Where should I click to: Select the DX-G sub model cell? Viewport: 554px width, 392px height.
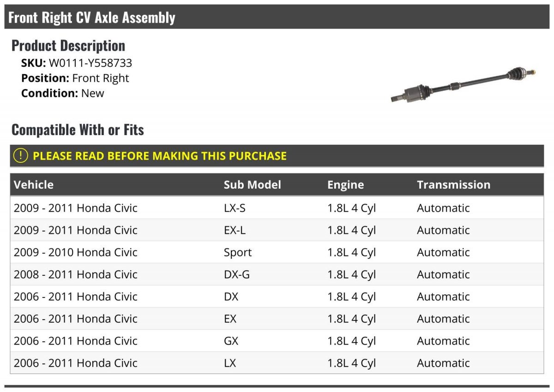[236, 274]
